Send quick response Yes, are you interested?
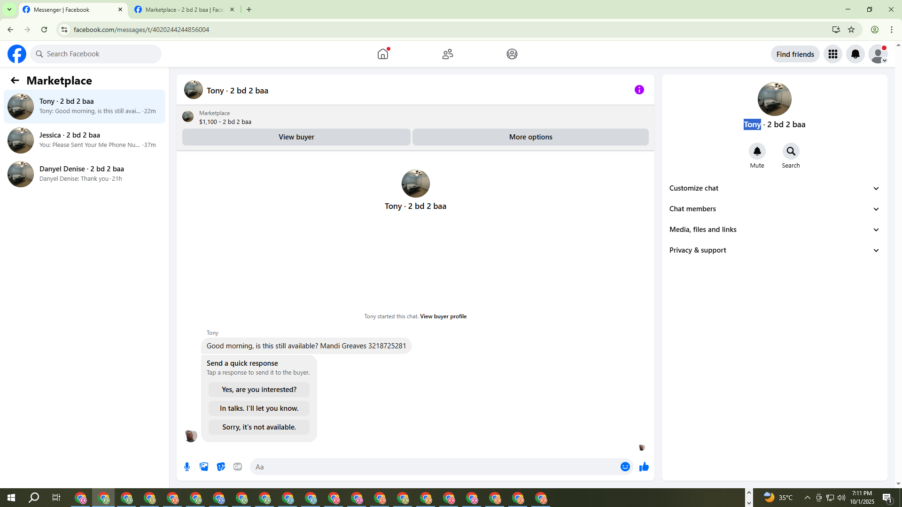The width and height of the screenshot is (902, 507). [259, 390]
